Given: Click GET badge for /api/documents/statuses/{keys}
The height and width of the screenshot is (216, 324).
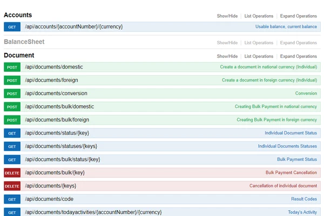Looking at the screenshot, I should coord(12,146).
